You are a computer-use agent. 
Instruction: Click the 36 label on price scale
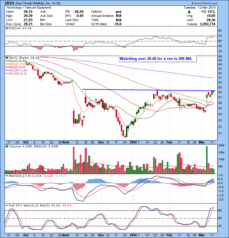(x=220, y=56)
